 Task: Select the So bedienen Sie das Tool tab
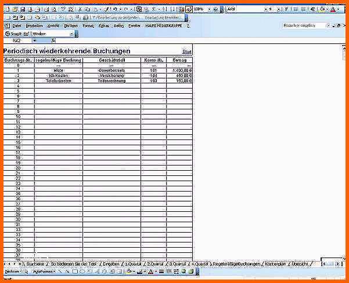pos(73,264)
